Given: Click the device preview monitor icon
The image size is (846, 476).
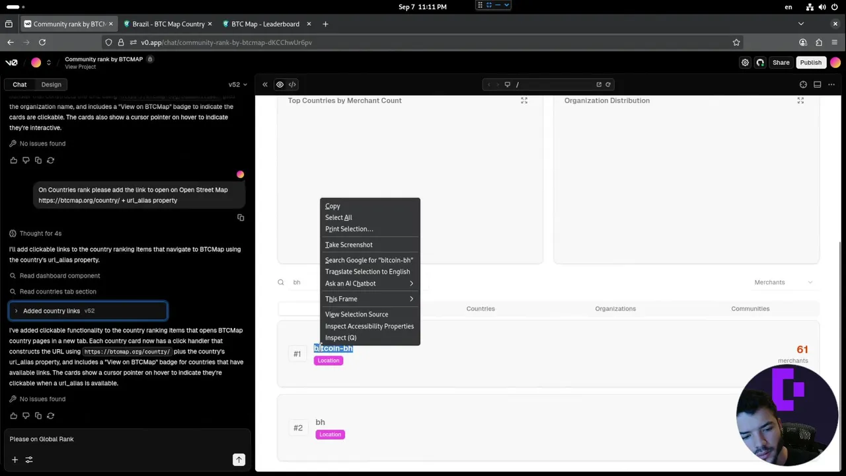Looking at the screenshot, I should tap(508, 85).
